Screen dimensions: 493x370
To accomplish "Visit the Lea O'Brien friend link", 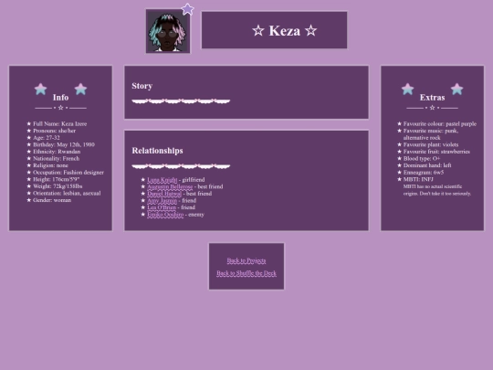I will (162, 207).
